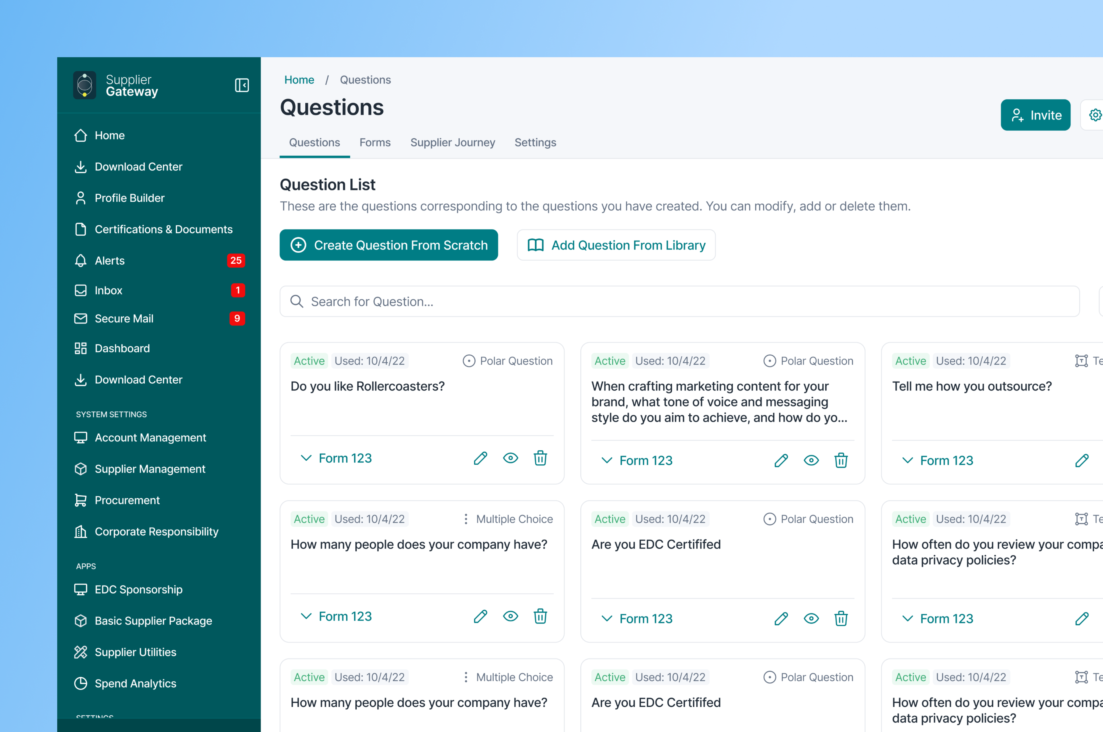Click the tools icon for Supplier Utilities

pos(81,652)
